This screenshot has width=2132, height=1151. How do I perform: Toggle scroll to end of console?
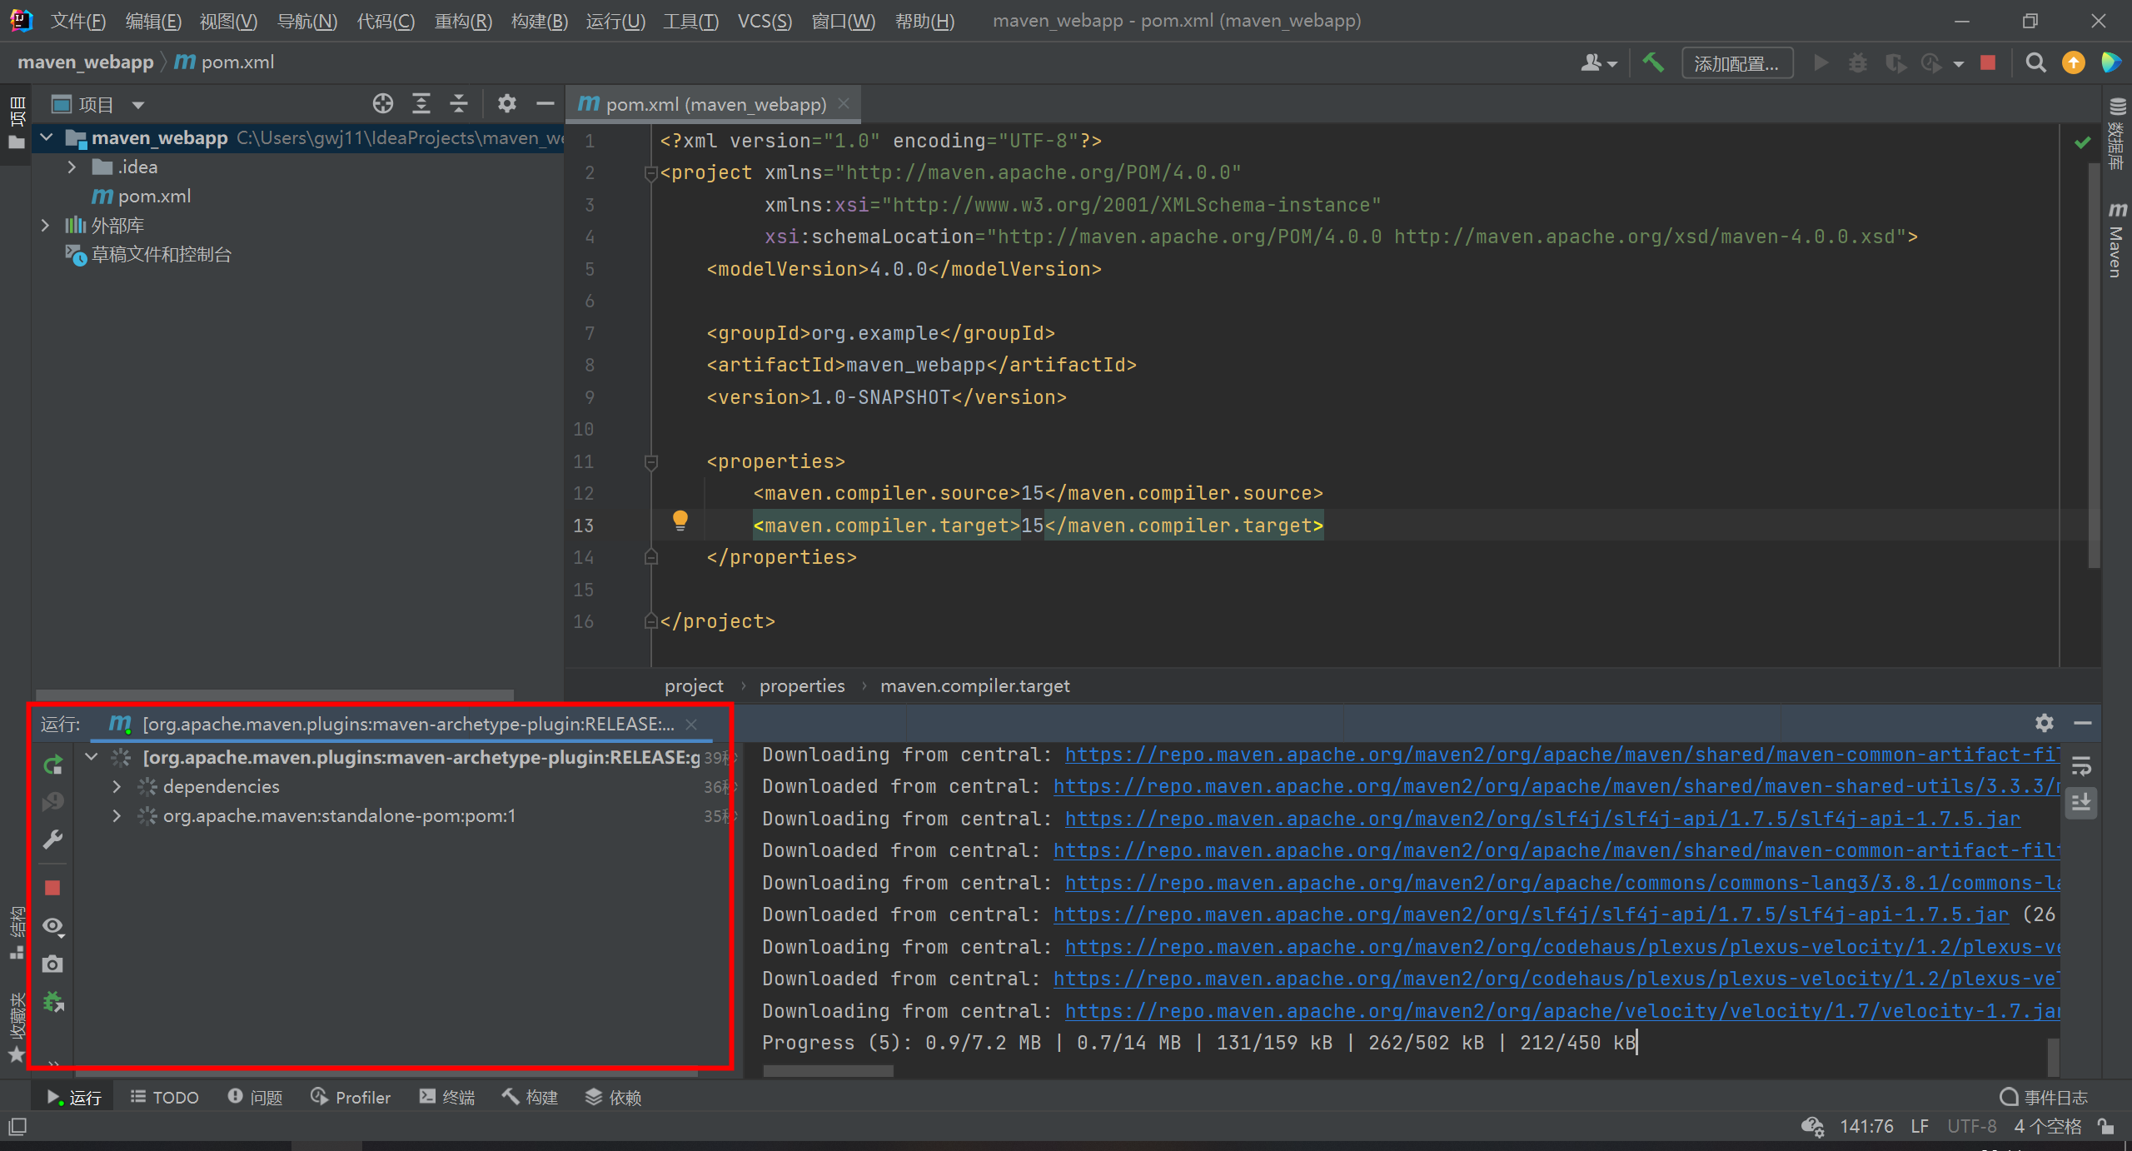(2081, 803)
